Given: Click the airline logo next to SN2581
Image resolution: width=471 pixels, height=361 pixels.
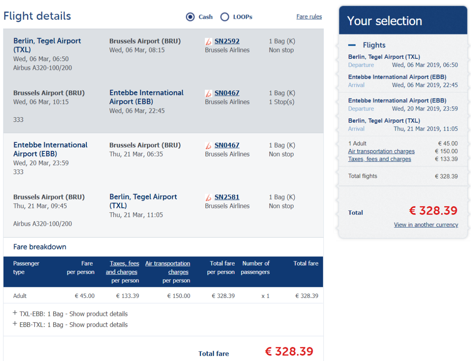Looking at the screenshot, I should (x=208, y=197).
